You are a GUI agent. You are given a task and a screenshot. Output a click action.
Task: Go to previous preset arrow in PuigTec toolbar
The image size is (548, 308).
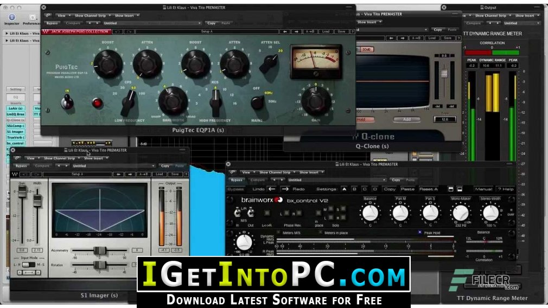[285, 31]
